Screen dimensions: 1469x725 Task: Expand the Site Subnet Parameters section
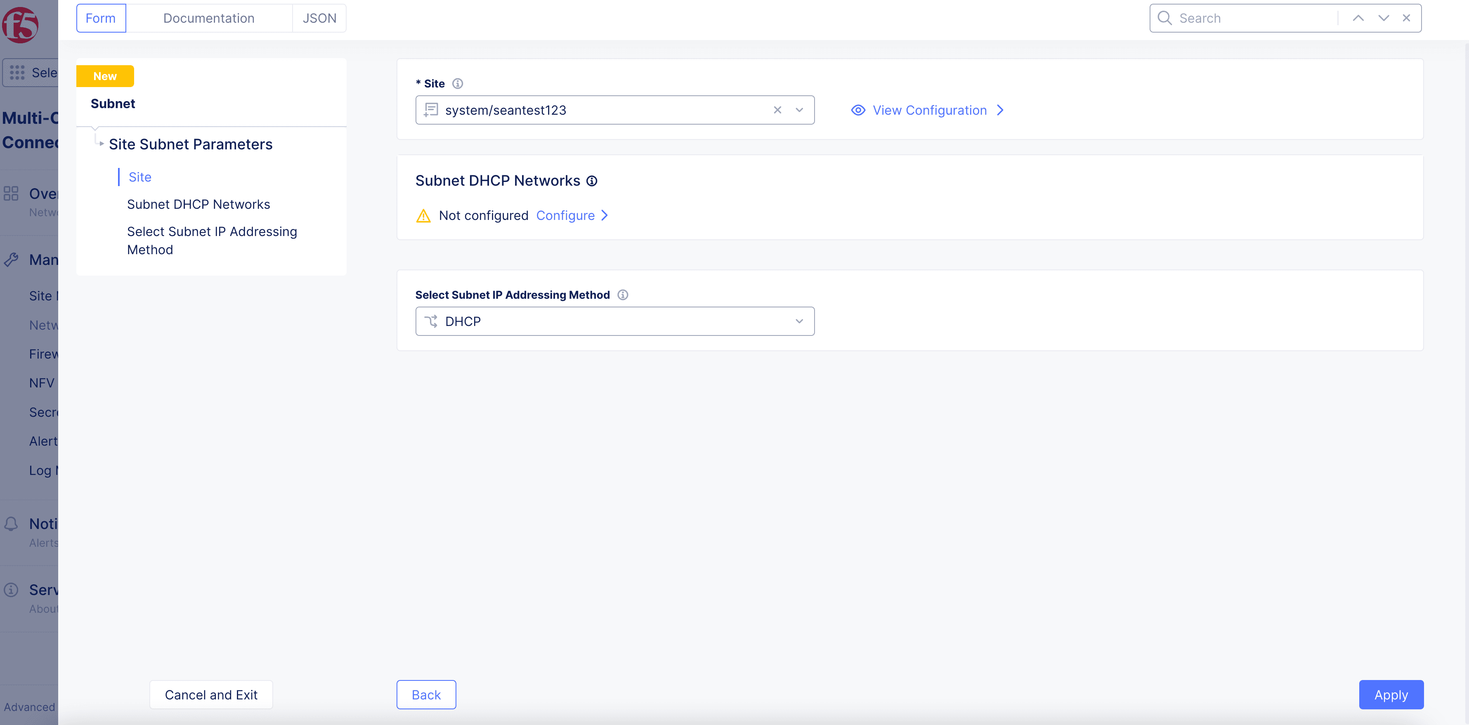(101, 144)
